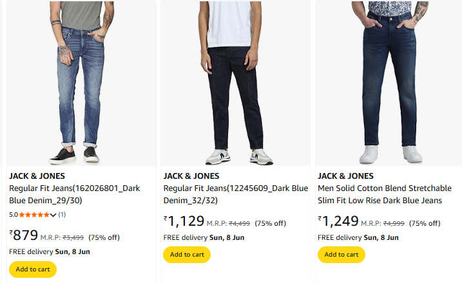
Task: Open the (1) review count link
Action: (62, 215)
